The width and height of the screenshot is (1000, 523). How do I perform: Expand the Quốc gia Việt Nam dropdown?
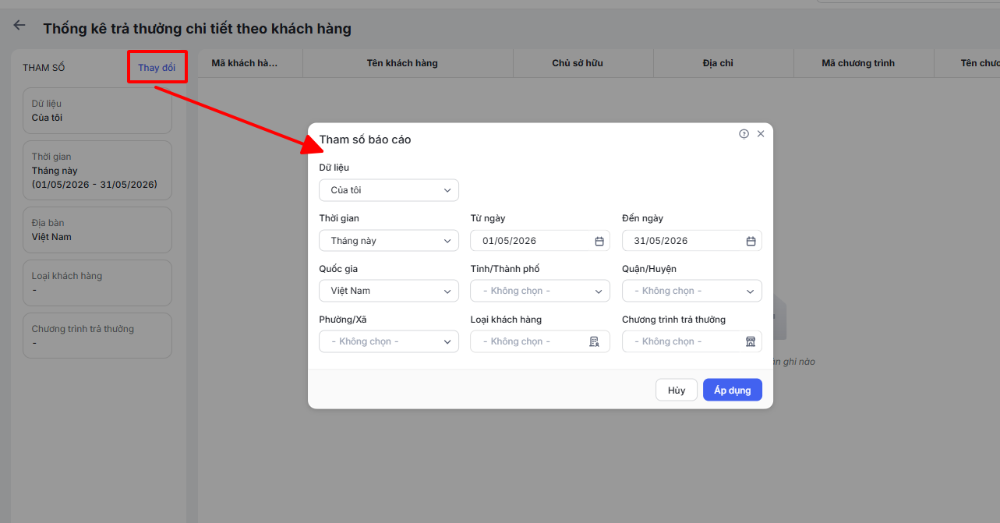coord(389,291)
